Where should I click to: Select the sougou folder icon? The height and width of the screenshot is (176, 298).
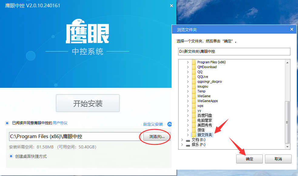194,86
